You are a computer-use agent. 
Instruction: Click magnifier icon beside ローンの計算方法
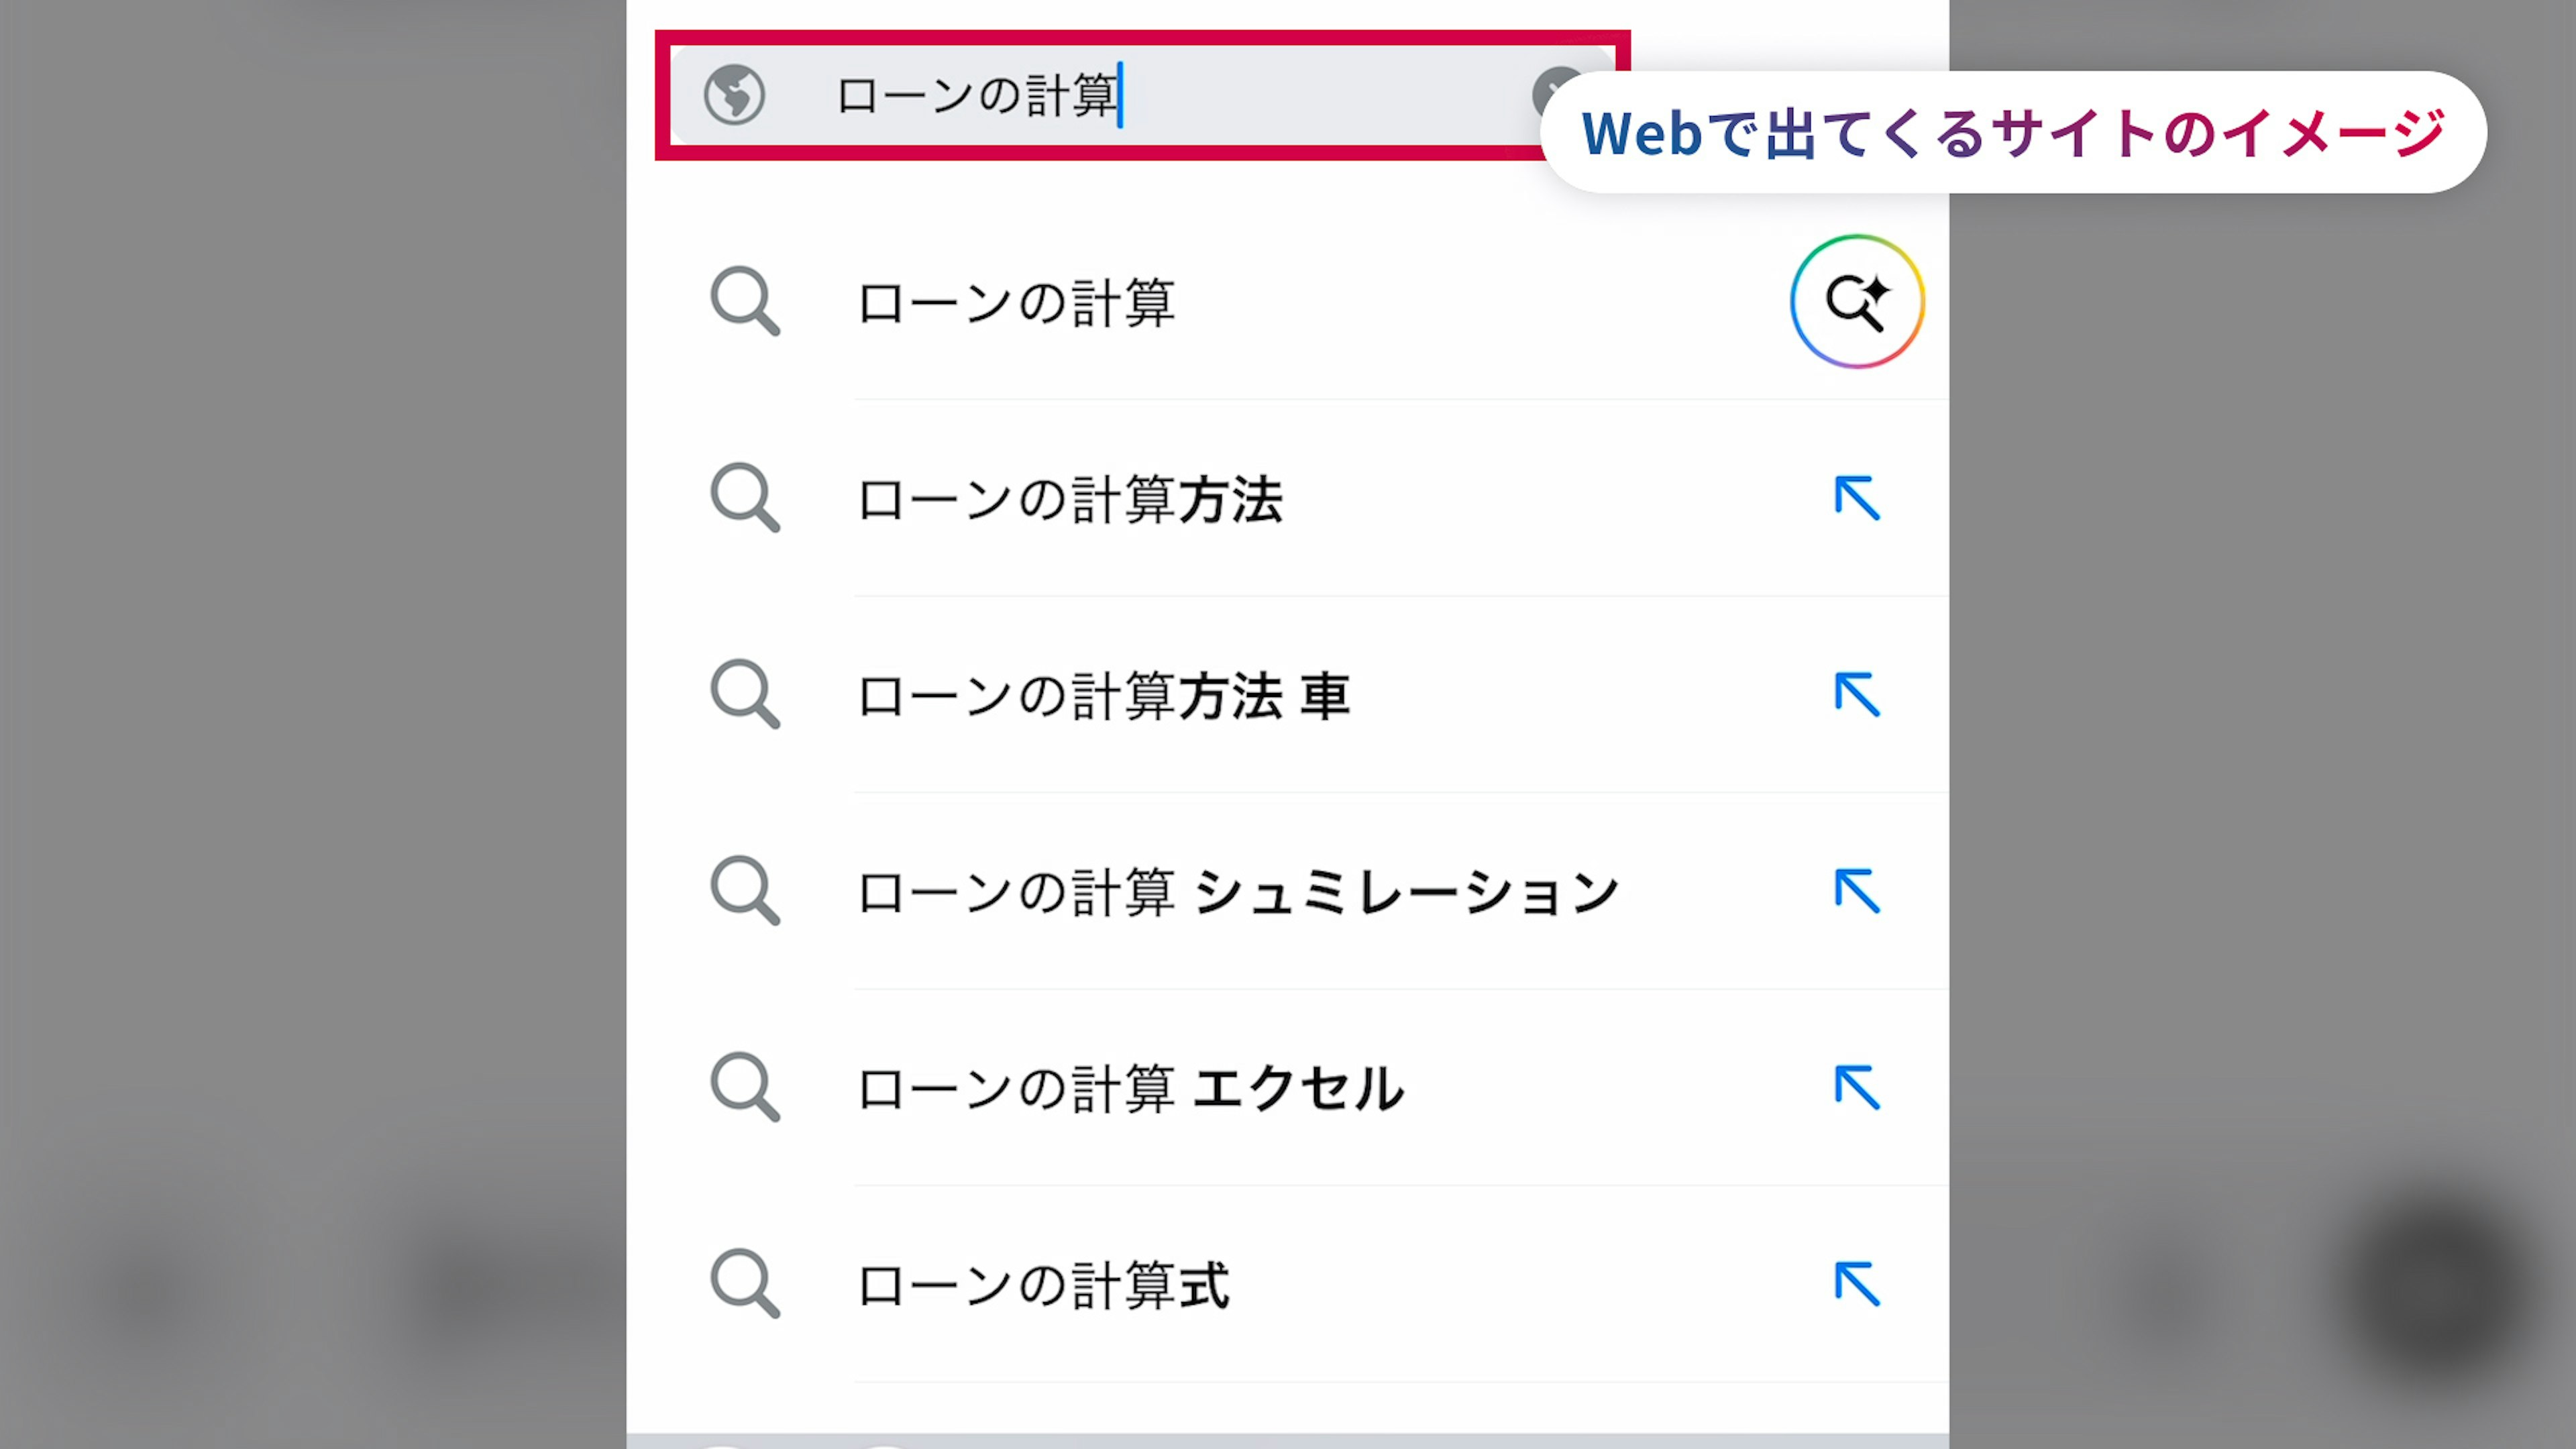click(745, 497)
